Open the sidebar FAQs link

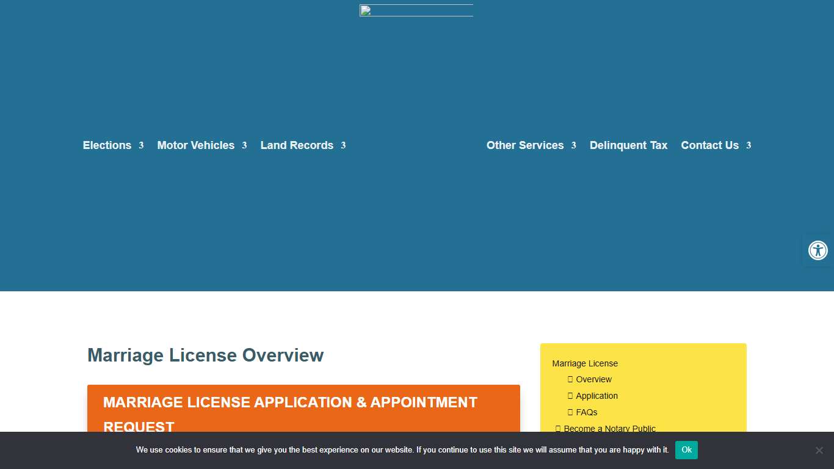point(586,412)
